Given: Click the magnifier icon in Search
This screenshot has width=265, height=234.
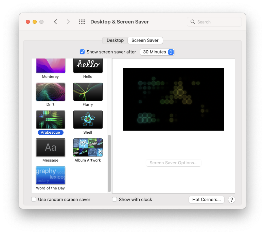Looking at the screenshot, I should click(193, 22).
